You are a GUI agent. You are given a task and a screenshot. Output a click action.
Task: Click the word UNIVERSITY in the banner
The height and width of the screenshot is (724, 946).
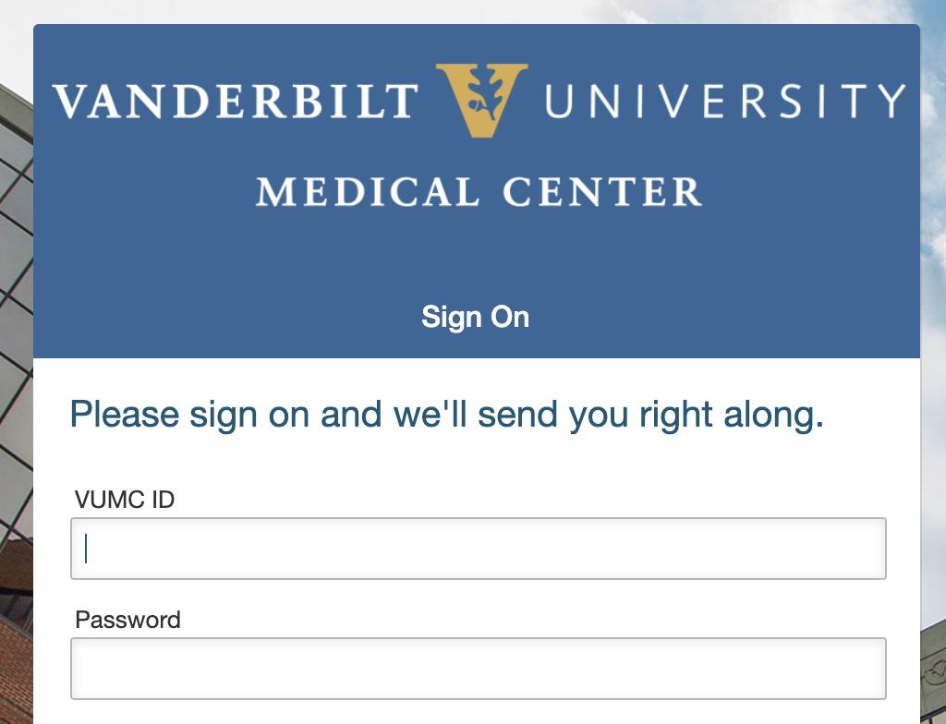[x=725, y=101]
